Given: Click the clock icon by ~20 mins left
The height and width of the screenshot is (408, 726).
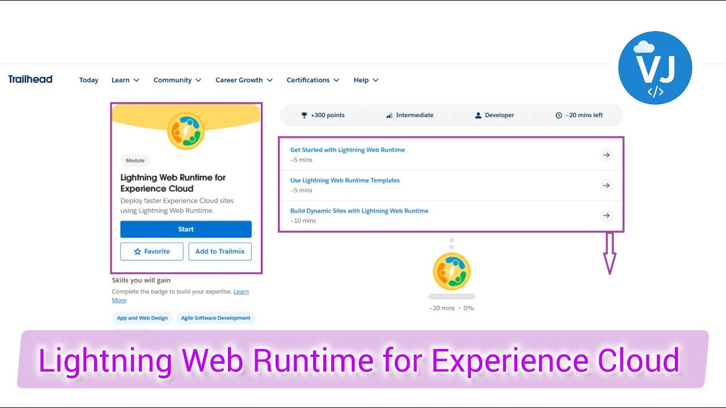Looking at the screenshot, I should tap(559, 115).
